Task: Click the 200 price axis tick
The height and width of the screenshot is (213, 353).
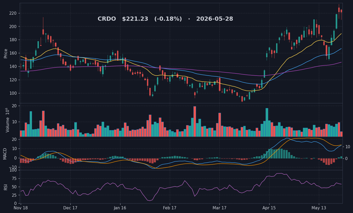Action: (13, 27)
